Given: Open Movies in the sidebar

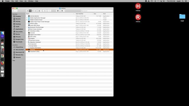Looking at the screenshot, I should click(17, 34).
